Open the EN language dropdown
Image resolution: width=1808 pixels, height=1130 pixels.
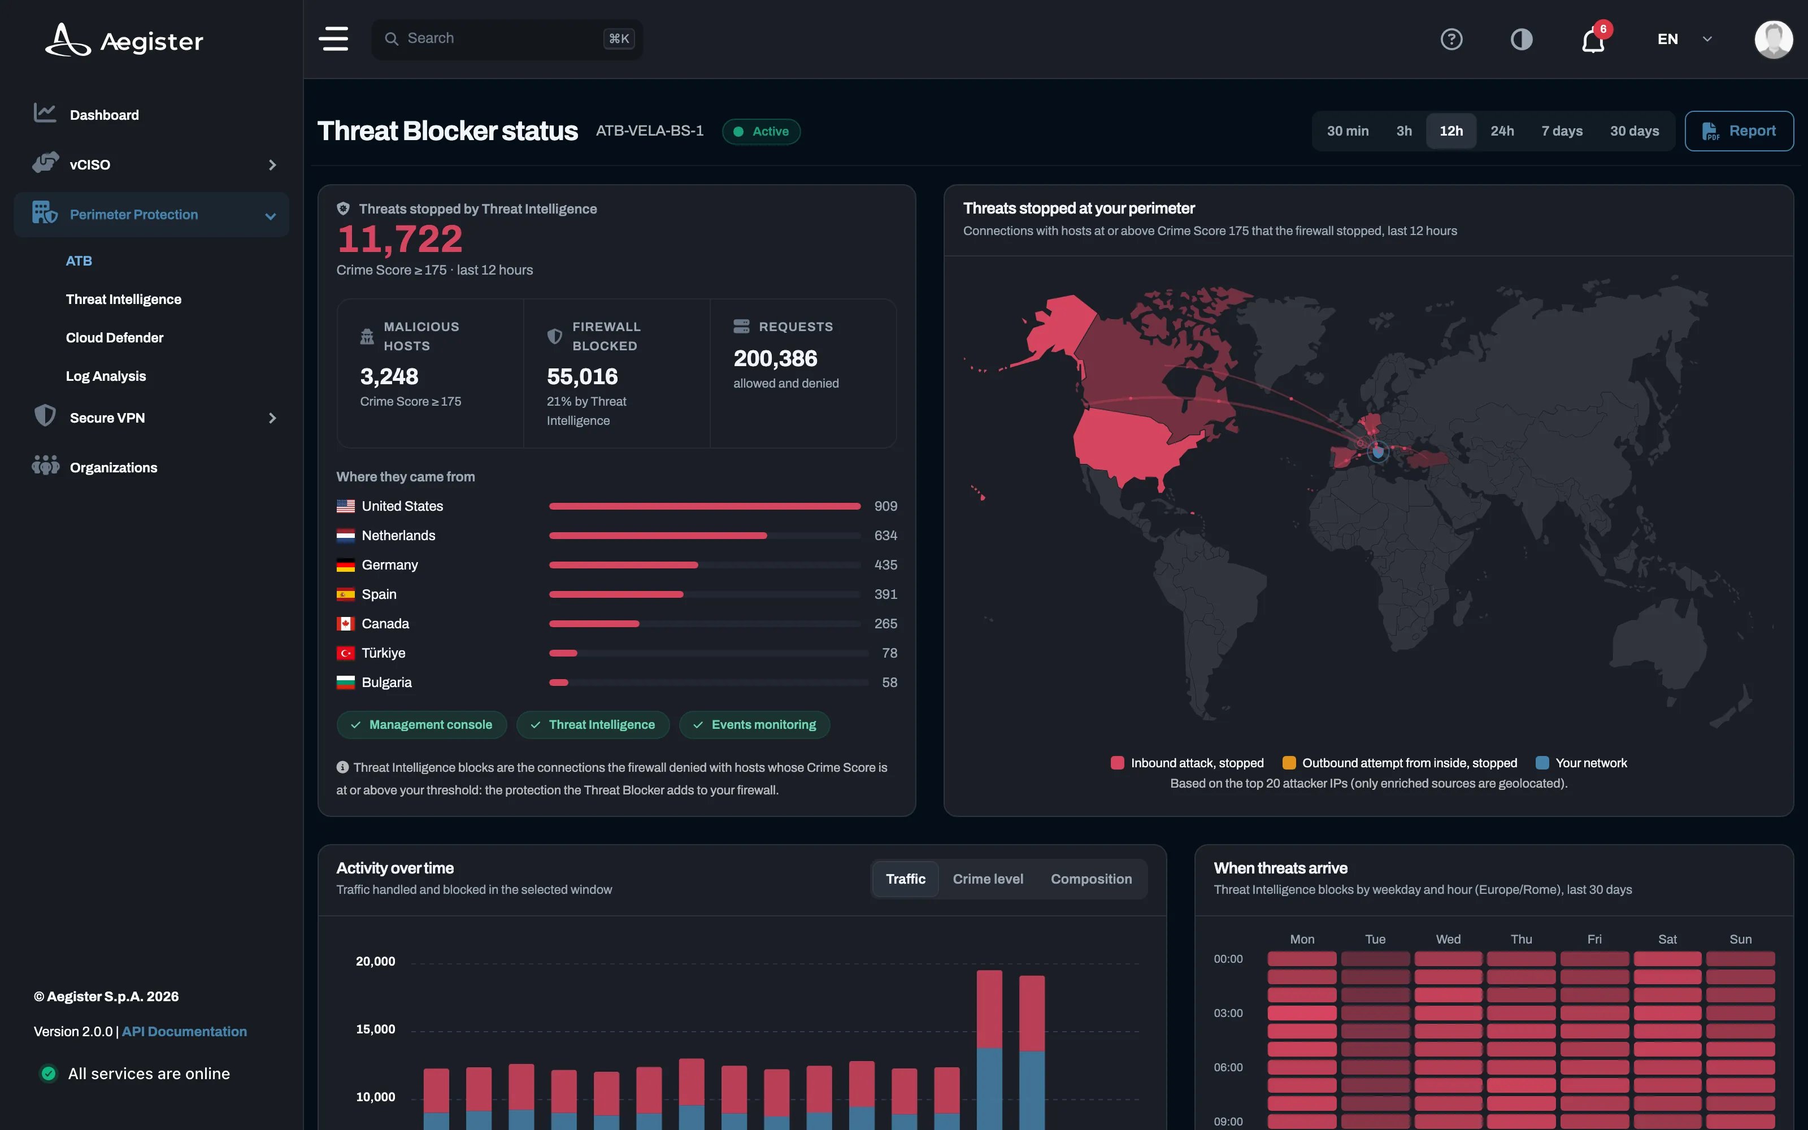[x=1684, y=39]
